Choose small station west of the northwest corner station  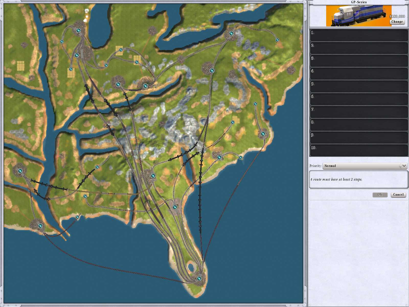[62, 42]
